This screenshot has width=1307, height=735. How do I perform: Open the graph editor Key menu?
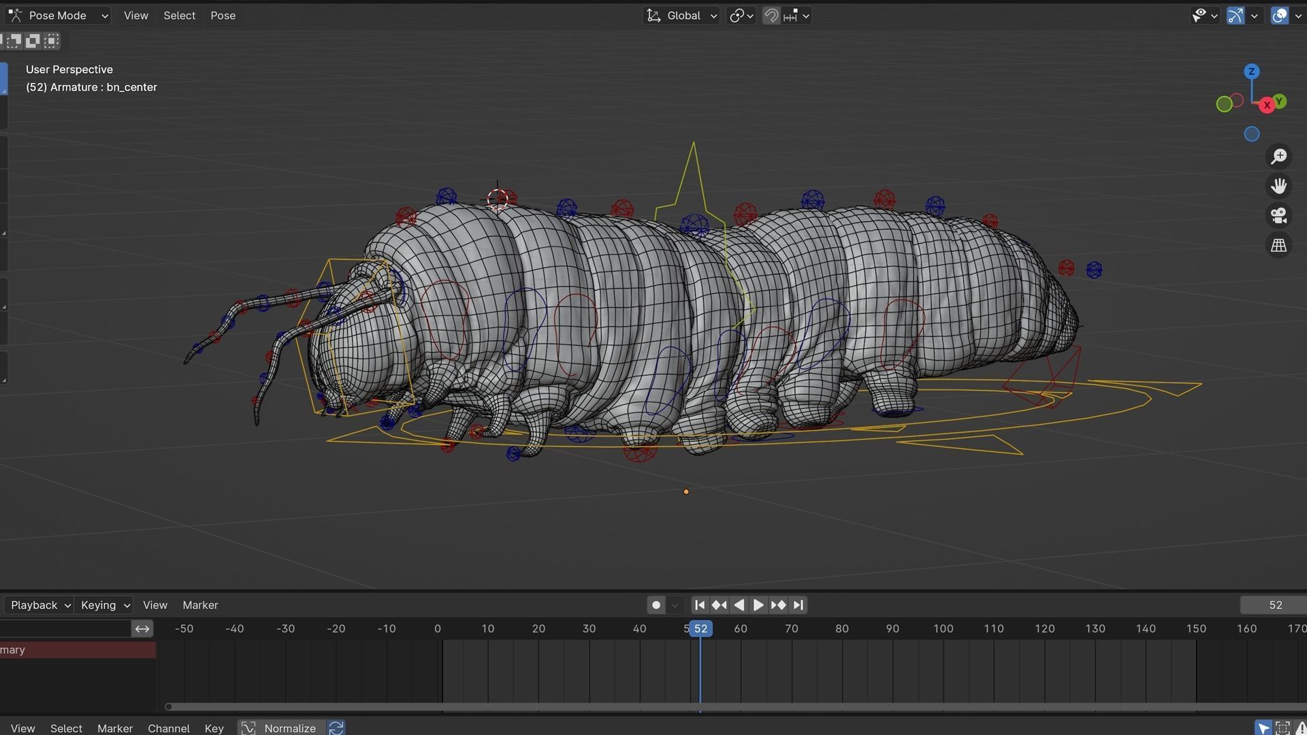point(214,728)
